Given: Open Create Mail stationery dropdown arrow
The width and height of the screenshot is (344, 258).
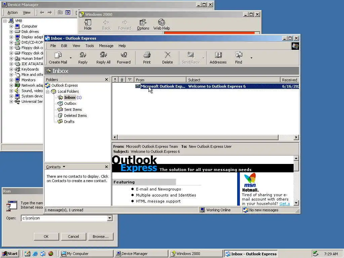Looking at the screenshot, I should (x=71, y=58).
